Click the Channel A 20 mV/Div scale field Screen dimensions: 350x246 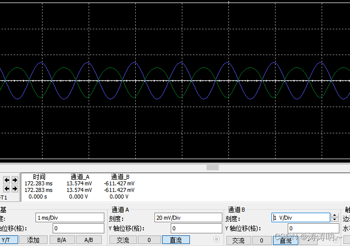click(188, 218)
